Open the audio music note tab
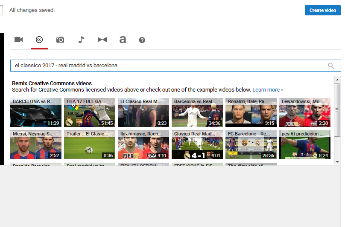 (x=81, y=40)
